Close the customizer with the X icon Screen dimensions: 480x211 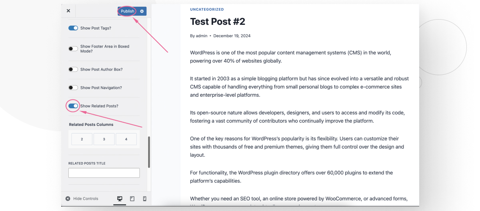[68, 11]
